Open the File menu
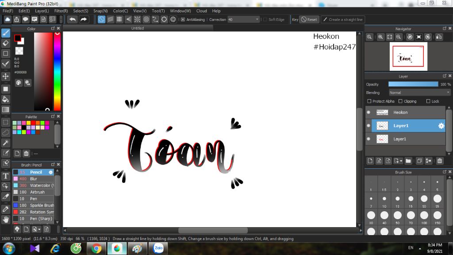 (x=8, y=11)
